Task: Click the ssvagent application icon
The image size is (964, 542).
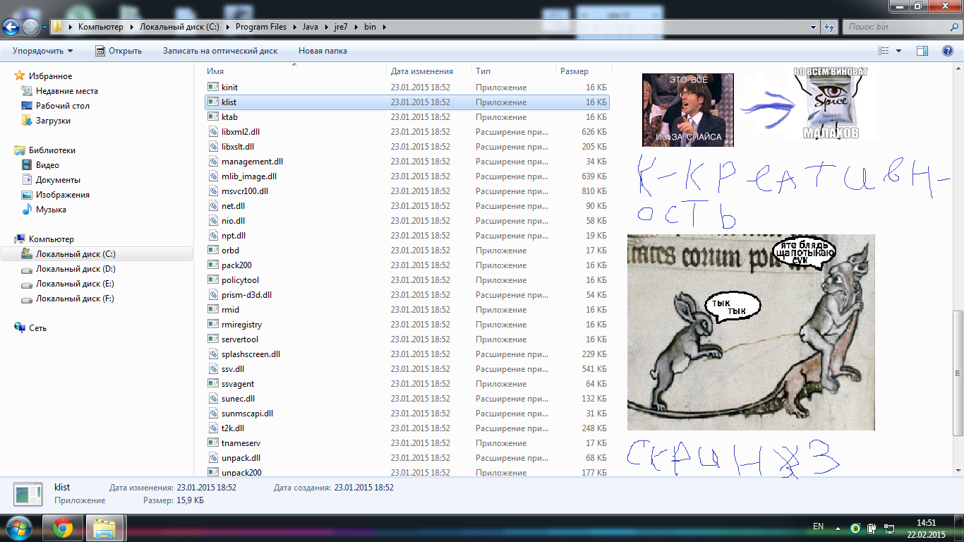Action: [213, 384]
